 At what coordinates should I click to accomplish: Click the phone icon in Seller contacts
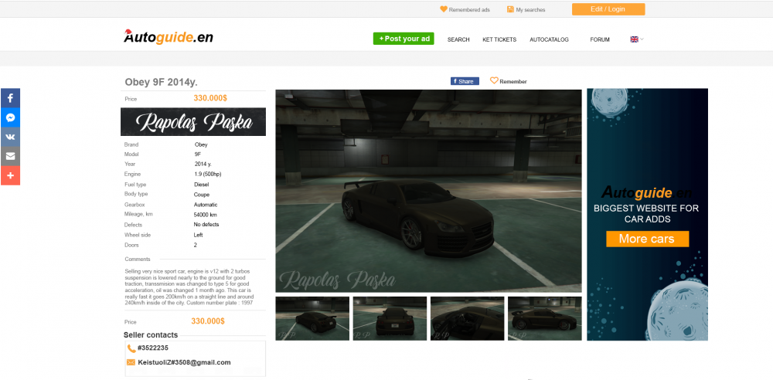point(131,348)
